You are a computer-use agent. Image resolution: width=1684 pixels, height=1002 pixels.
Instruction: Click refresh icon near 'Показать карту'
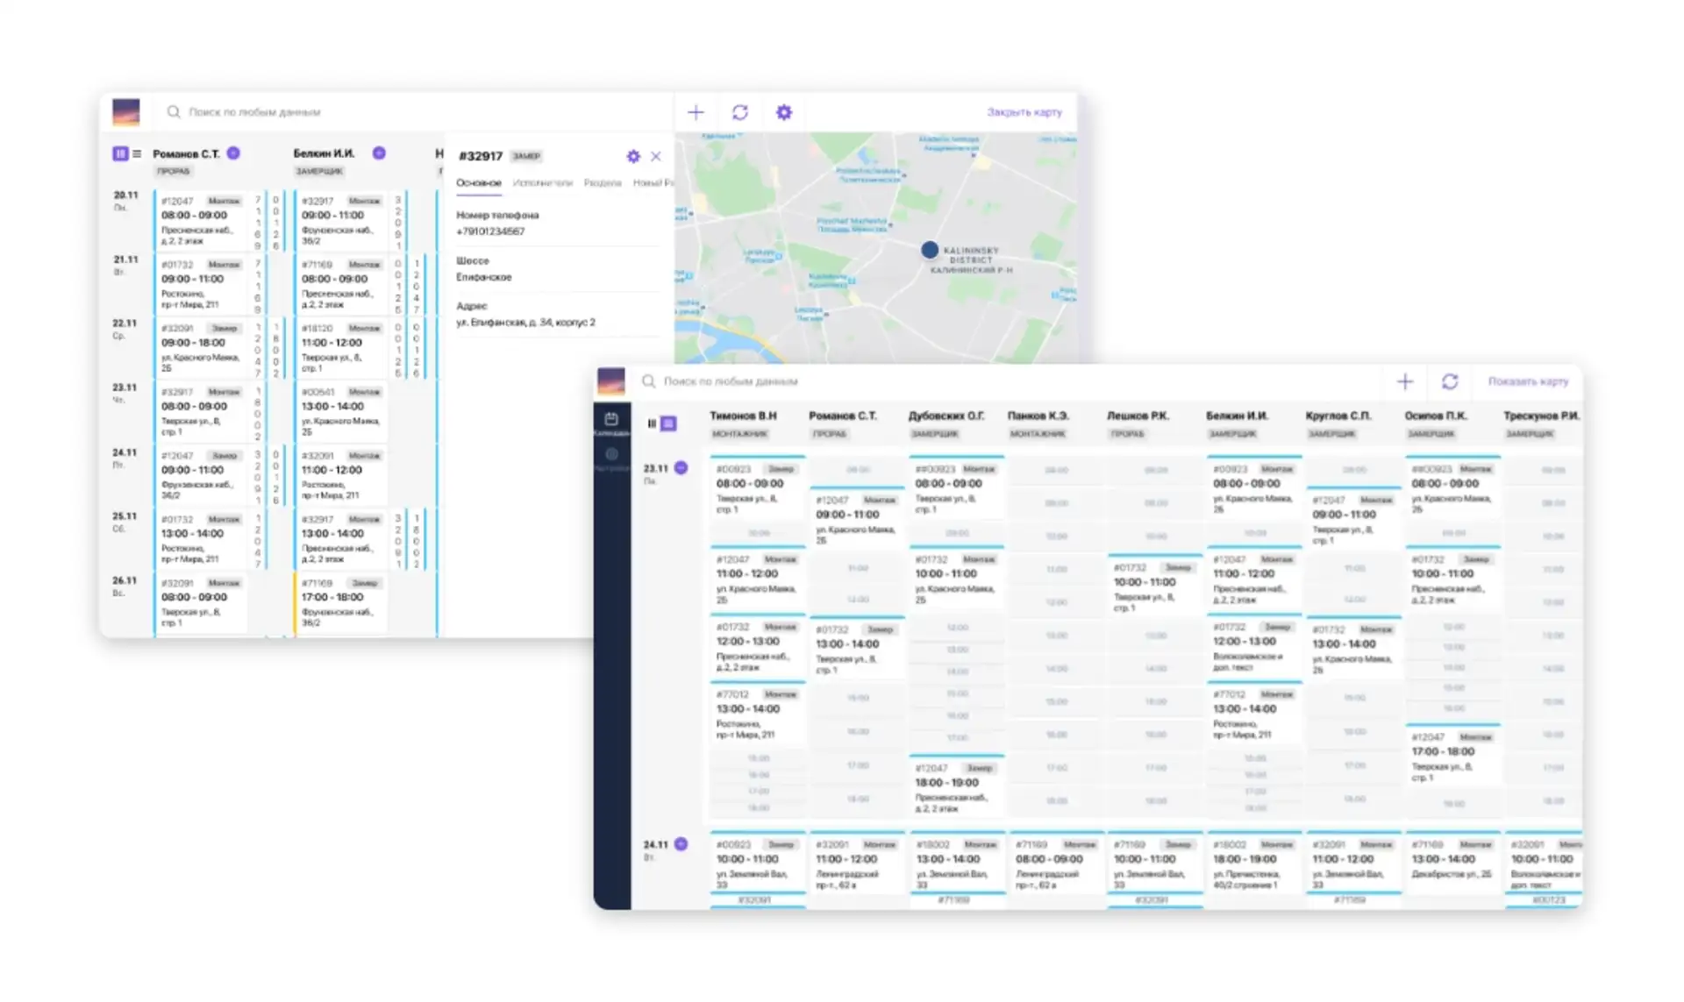point(1450,381)
